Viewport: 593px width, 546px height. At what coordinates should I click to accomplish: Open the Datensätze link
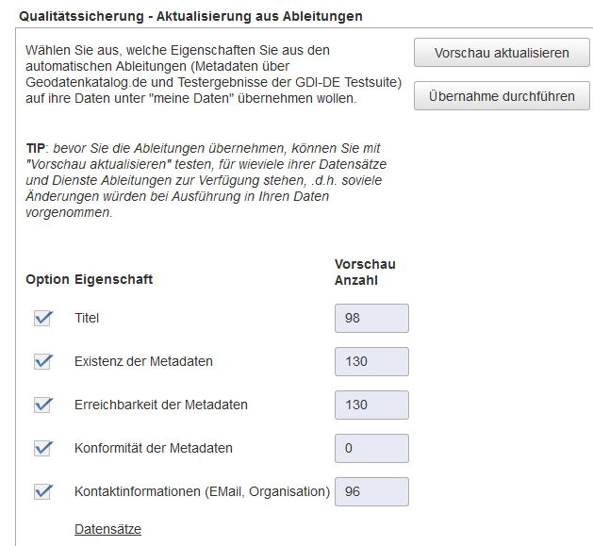pyautogui.click(x=107, y=529)
